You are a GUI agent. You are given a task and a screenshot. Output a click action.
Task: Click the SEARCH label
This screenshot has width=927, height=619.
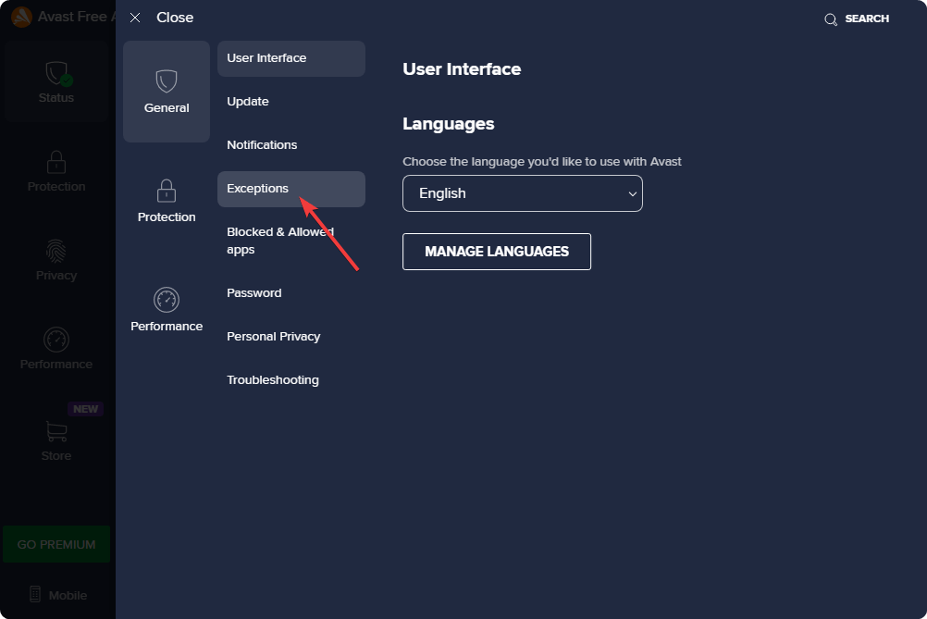click(867, 19)
